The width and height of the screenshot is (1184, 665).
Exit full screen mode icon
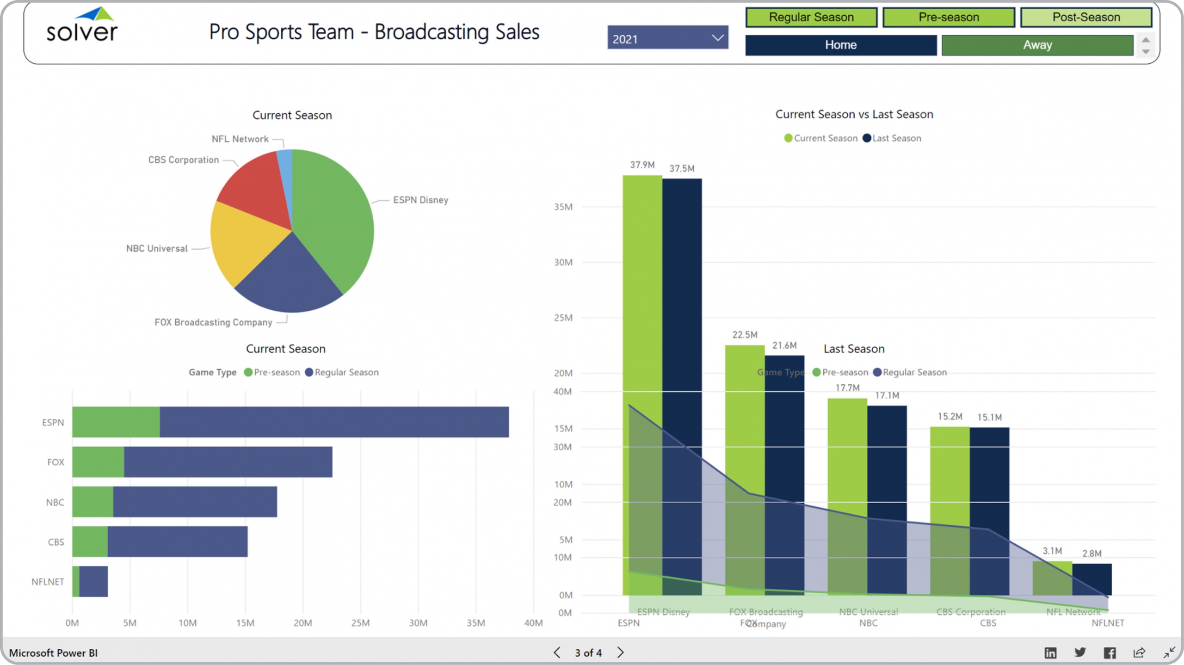point(1169,653)
